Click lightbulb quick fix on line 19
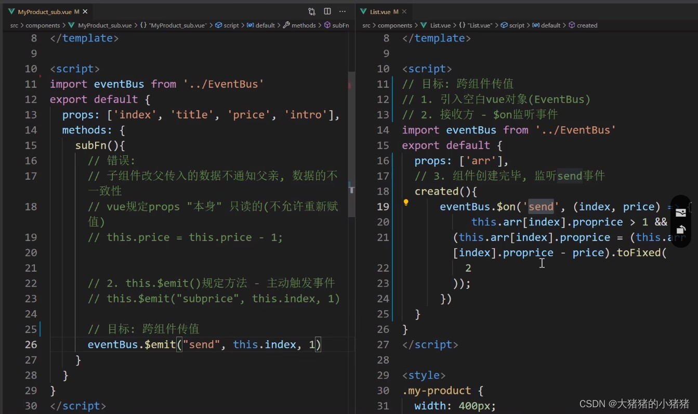The image size is (698, 414). (406, 203)
